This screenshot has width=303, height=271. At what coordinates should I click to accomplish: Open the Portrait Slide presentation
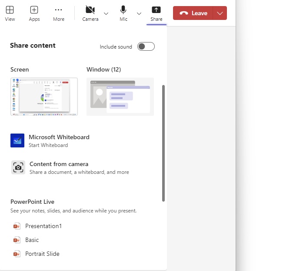pos(42,254)
